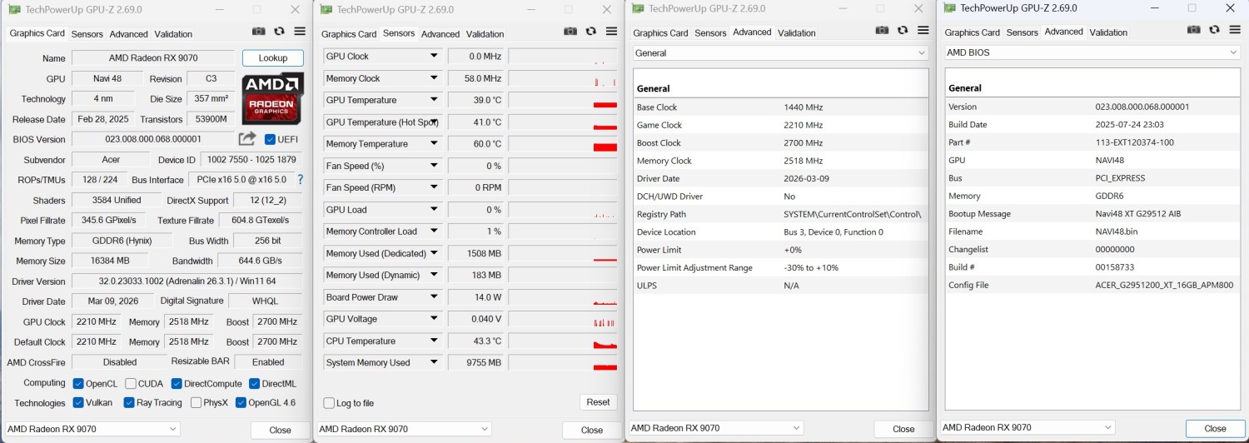
Task: Toggle PhysX checkbox
Action: coord(196,403)
